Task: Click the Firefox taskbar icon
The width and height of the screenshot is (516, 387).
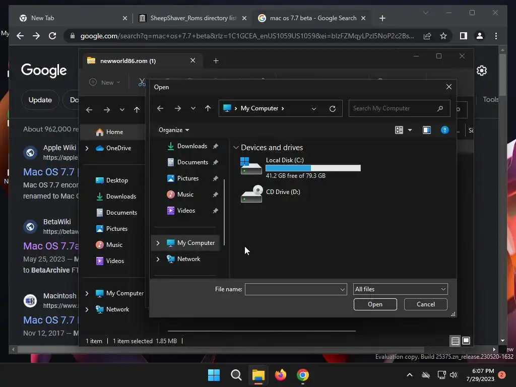Action: click(280, 375)
